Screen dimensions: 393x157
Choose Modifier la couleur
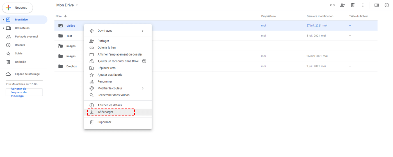click(x=118, y=88)
